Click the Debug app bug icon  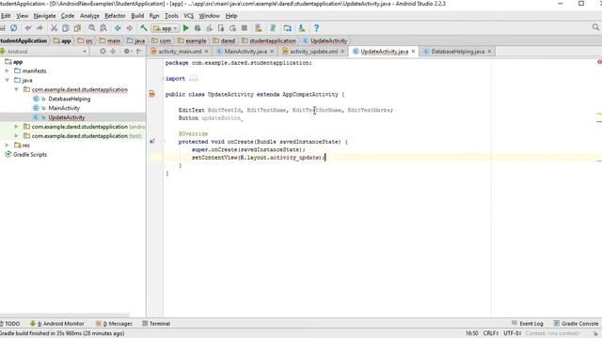(x=198, y=28)
